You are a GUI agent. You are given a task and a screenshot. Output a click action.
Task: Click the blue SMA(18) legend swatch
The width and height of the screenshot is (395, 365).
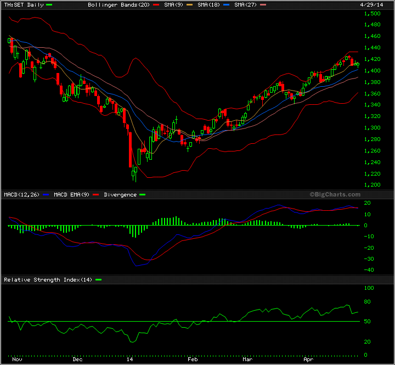(x=226, y=5)
